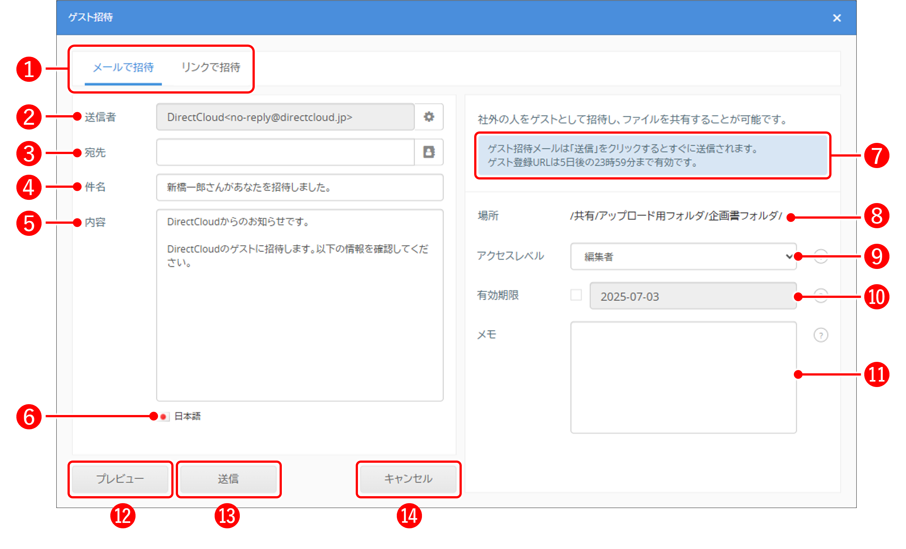Expand the access level chevron selector

click(x=789, y=257)
